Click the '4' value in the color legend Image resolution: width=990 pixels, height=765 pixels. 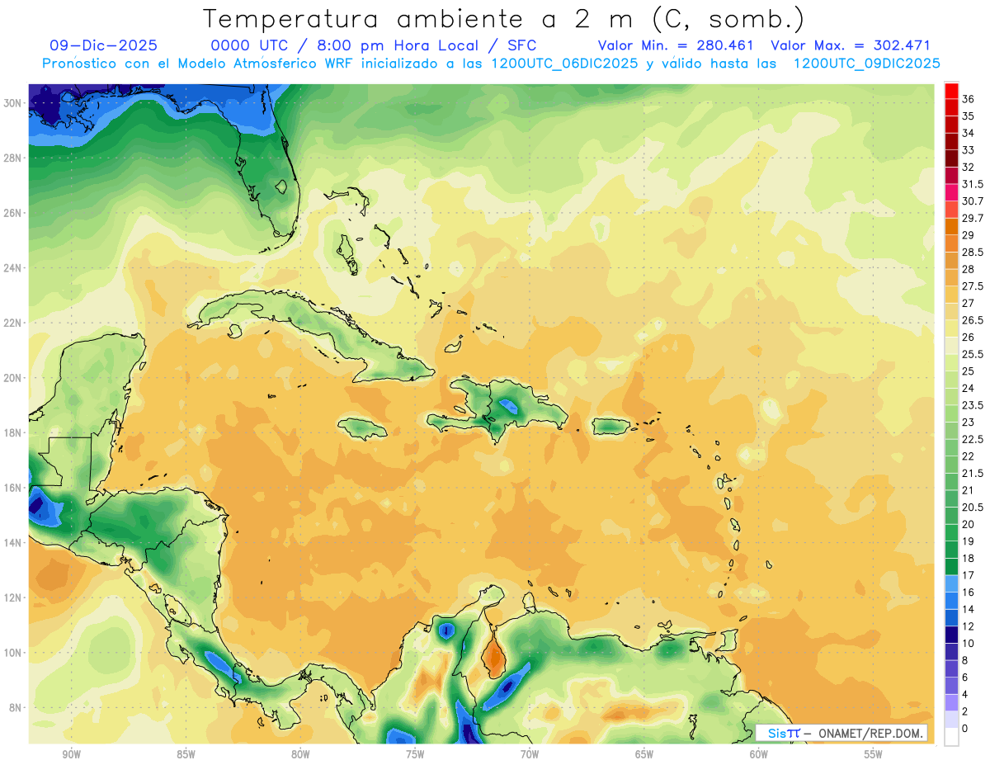[x=966, y=694]
